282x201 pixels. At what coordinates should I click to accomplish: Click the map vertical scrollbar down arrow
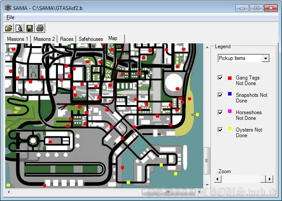207,185
